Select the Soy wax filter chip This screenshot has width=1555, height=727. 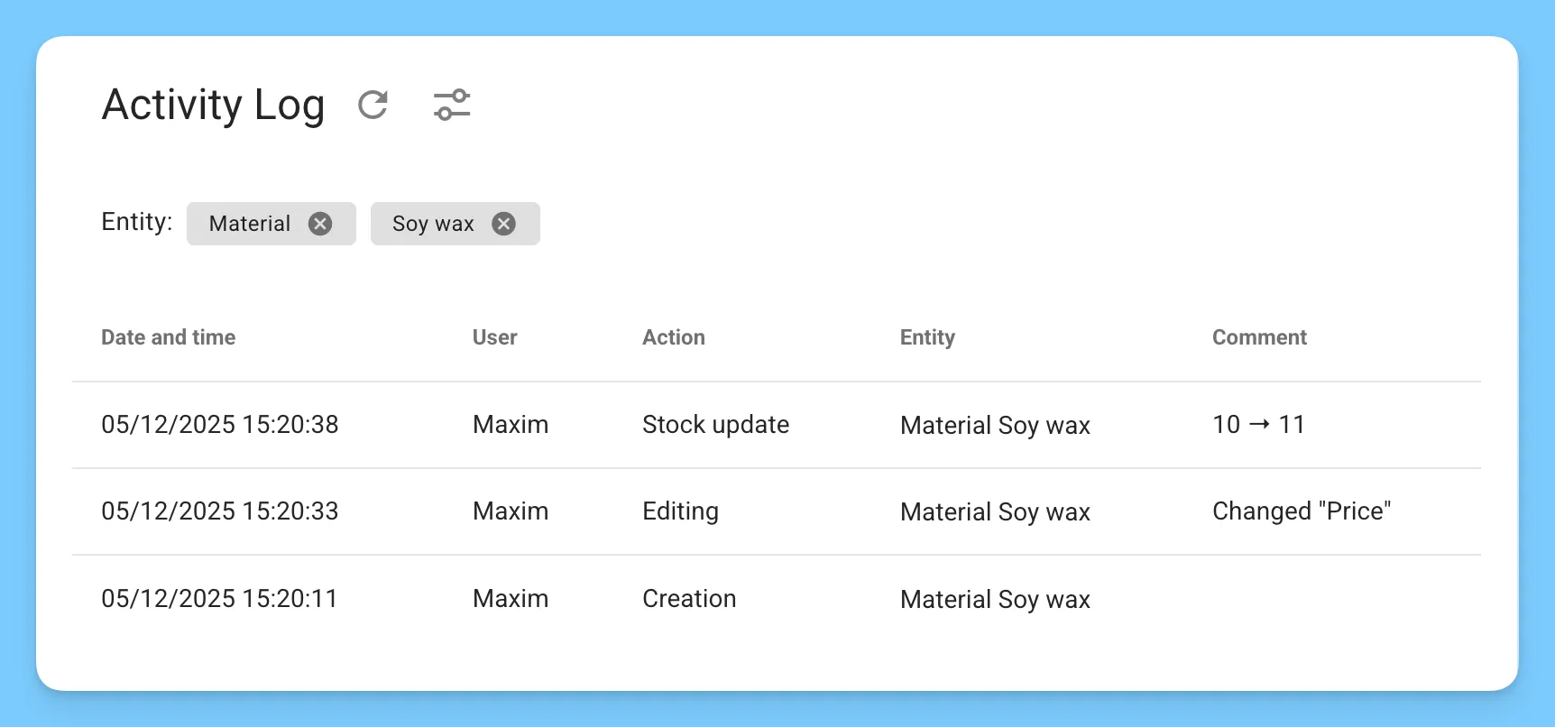[432, 224]
